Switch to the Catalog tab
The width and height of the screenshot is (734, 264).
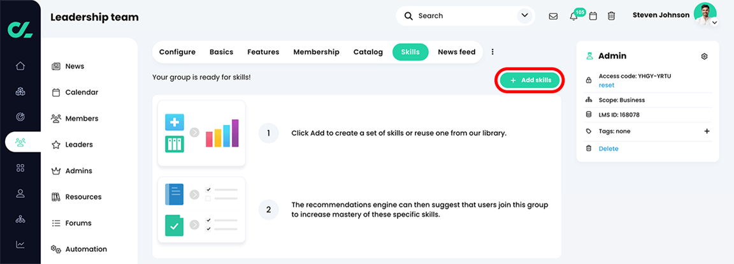tap(368, 52)
